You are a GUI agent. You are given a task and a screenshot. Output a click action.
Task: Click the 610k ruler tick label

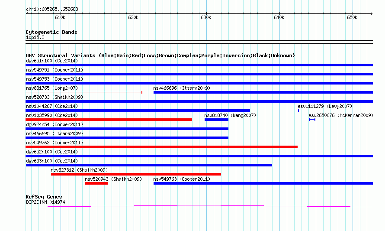click(60, 17)
